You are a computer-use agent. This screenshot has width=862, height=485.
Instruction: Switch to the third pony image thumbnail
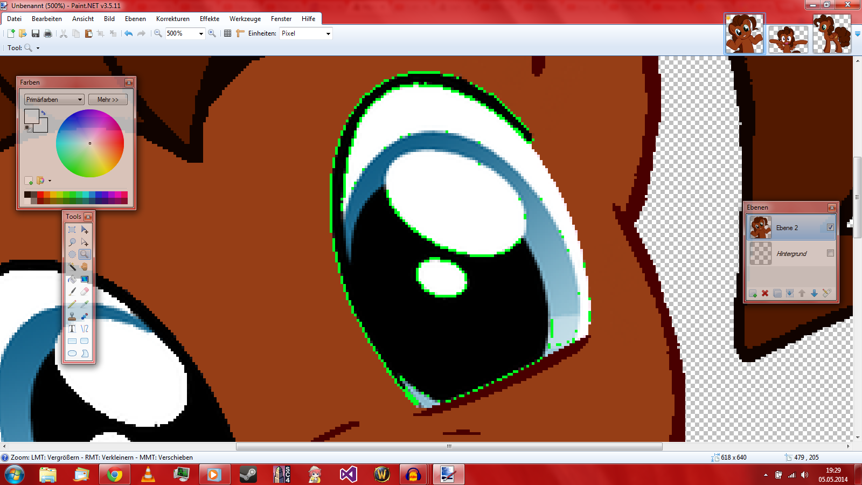832,33
